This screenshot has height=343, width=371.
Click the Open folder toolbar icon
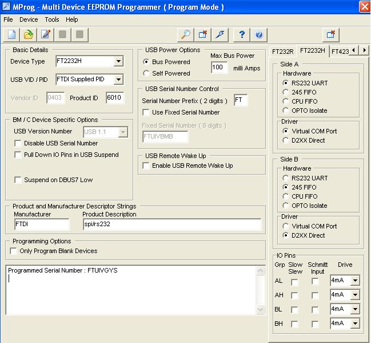point(29,34)
